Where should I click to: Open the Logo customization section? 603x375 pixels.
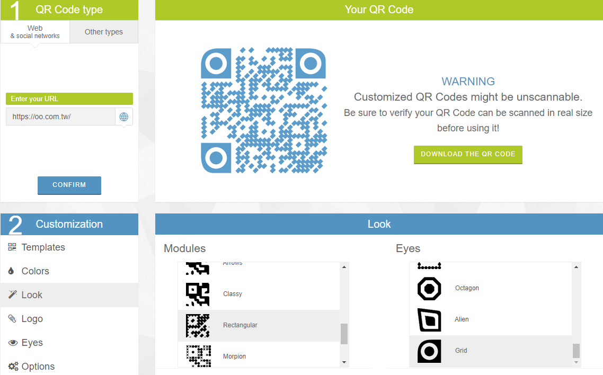click(69, 318)
